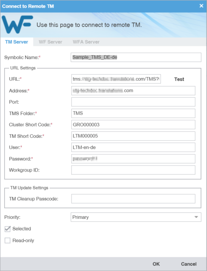The width and height of the screenshot is (207, 271).
Task: Click the URL Settings group title
Action: click(x=23, y=68)
